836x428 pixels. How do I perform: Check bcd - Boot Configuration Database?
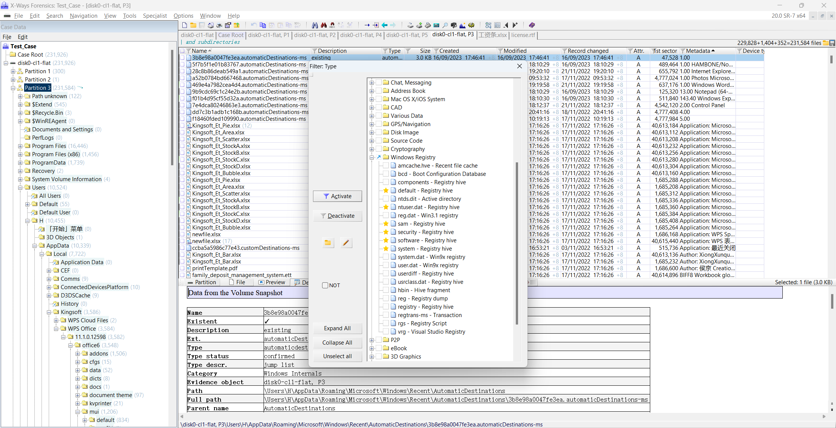(x=386, y=174)
